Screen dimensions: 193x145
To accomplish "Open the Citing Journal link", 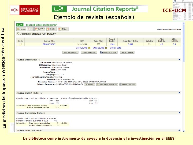I will (98, 48).
